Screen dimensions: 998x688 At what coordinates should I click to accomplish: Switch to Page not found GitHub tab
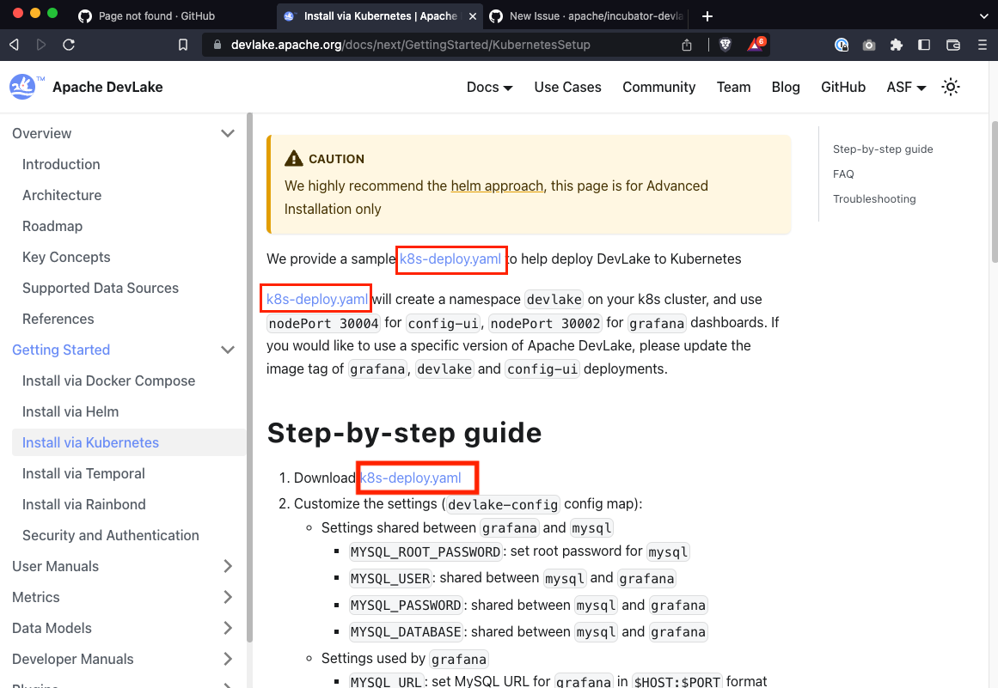click(156, 16)
